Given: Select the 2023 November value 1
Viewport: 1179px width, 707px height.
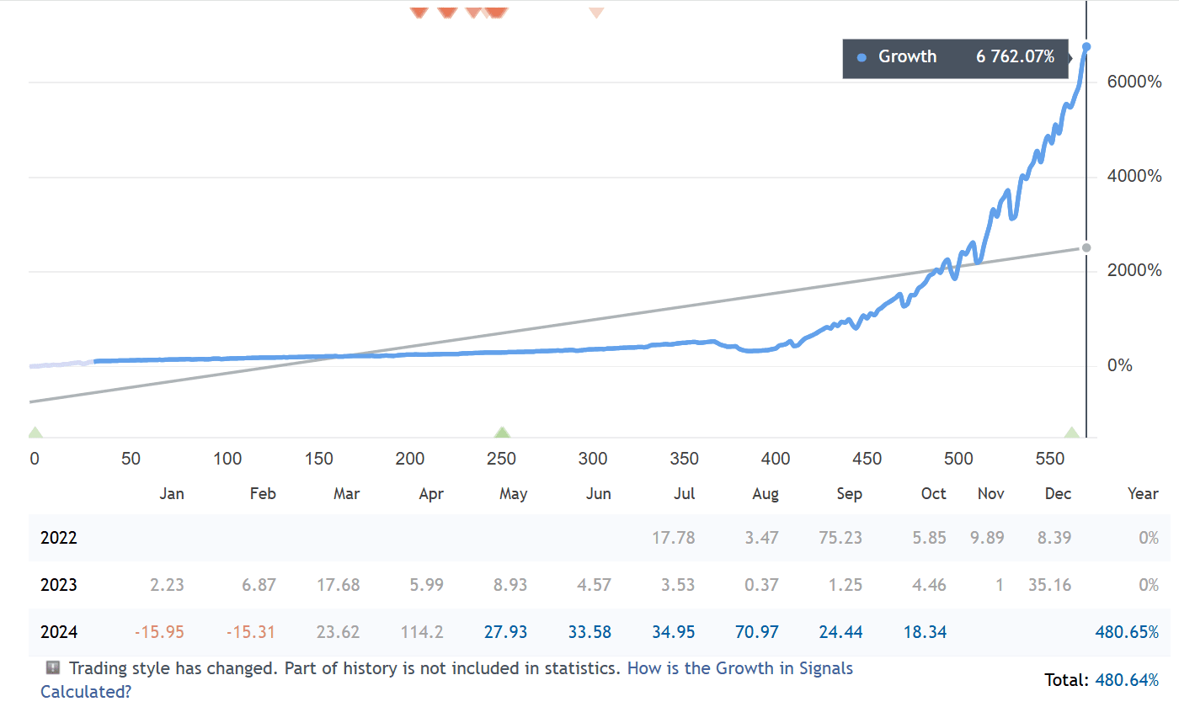Looking at the screenshot, I should pos(1000,585).
